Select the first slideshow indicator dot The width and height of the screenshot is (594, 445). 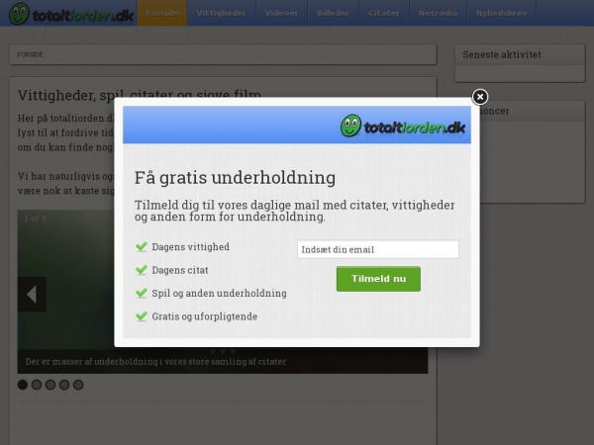point(23,385)
